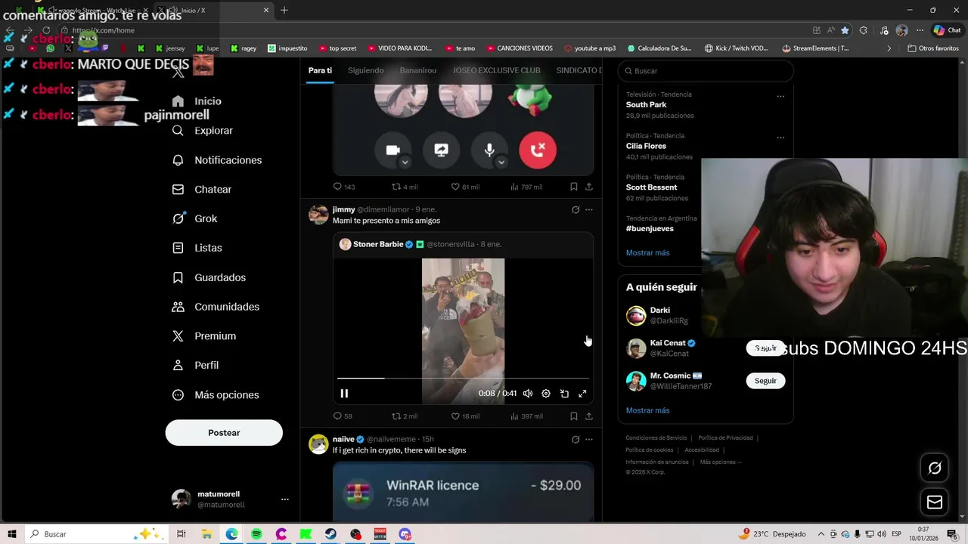Like the post with 61 mil likes
The image size is (968, 544).
[x=465, y=187]
